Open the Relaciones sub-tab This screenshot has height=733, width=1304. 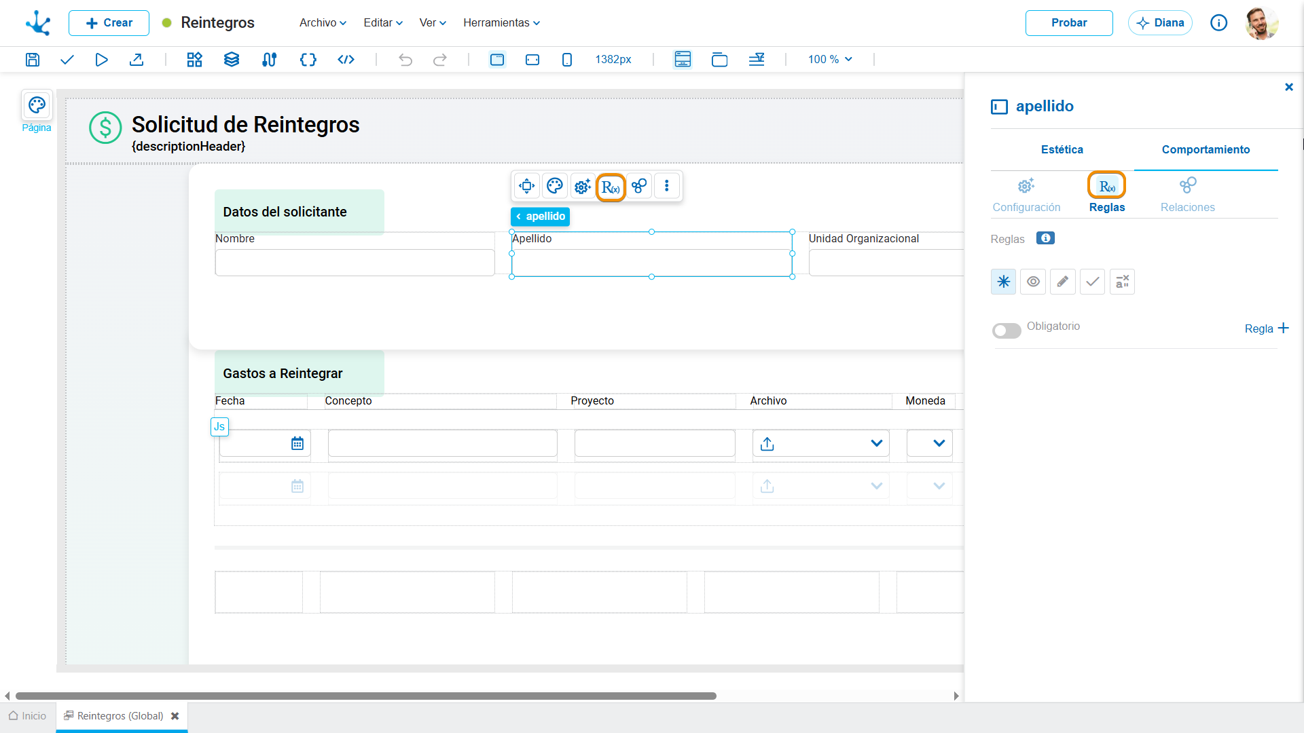point(1187,195)
